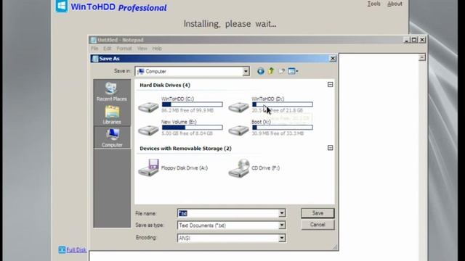The image size is (465, 261).
Task: Click the C: drive usage bar
Action: point(192,104)
